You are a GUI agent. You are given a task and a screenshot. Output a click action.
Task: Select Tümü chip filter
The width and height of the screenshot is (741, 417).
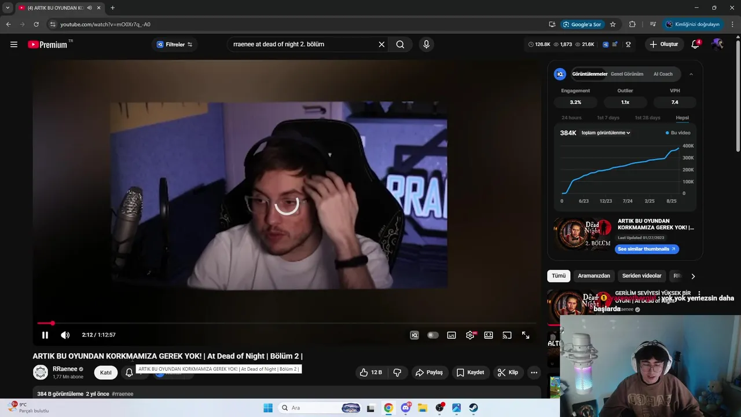559,276
